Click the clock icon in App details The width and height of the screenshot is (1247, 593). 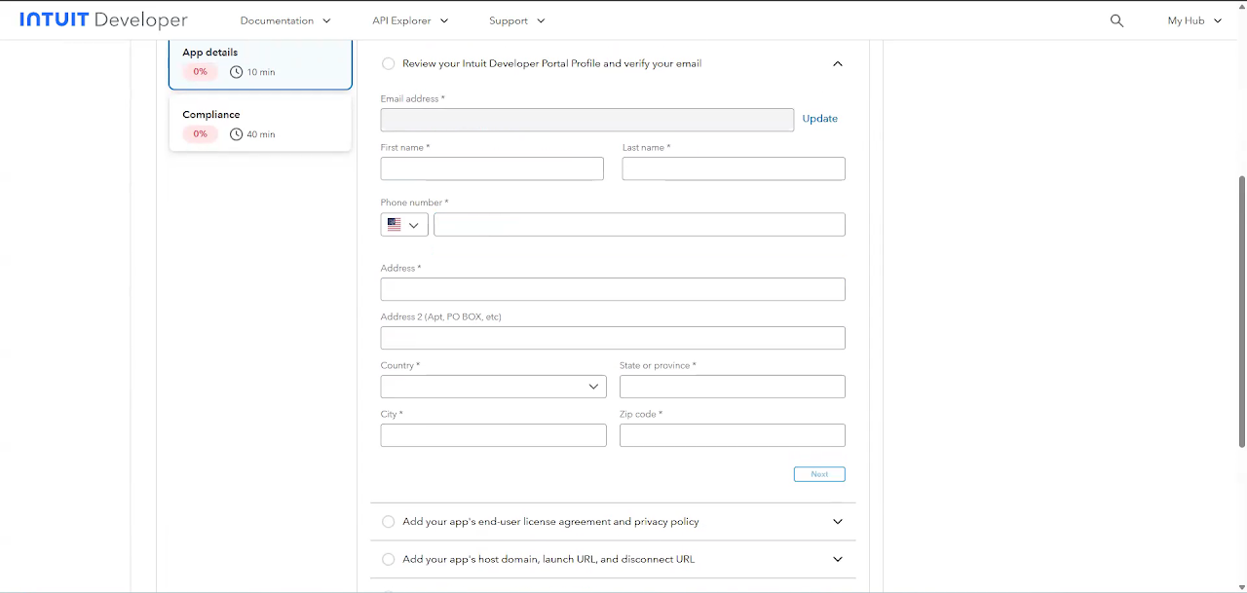tap(236, 72)
